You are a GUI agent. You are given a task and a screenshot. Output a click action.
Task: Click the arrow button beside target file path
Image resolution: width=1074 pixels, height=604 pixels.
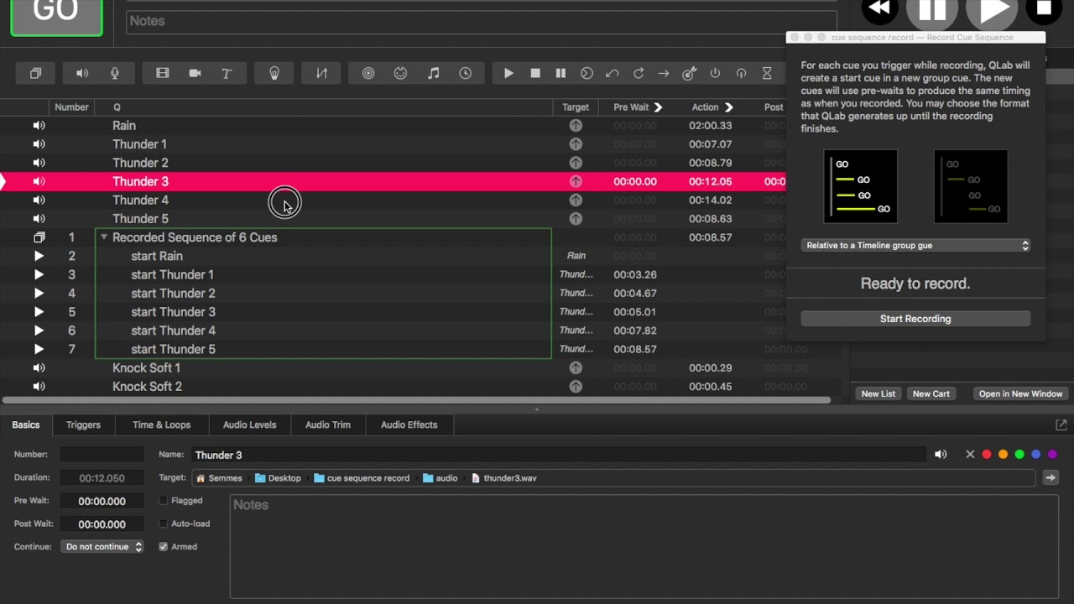pos(1051,478)
